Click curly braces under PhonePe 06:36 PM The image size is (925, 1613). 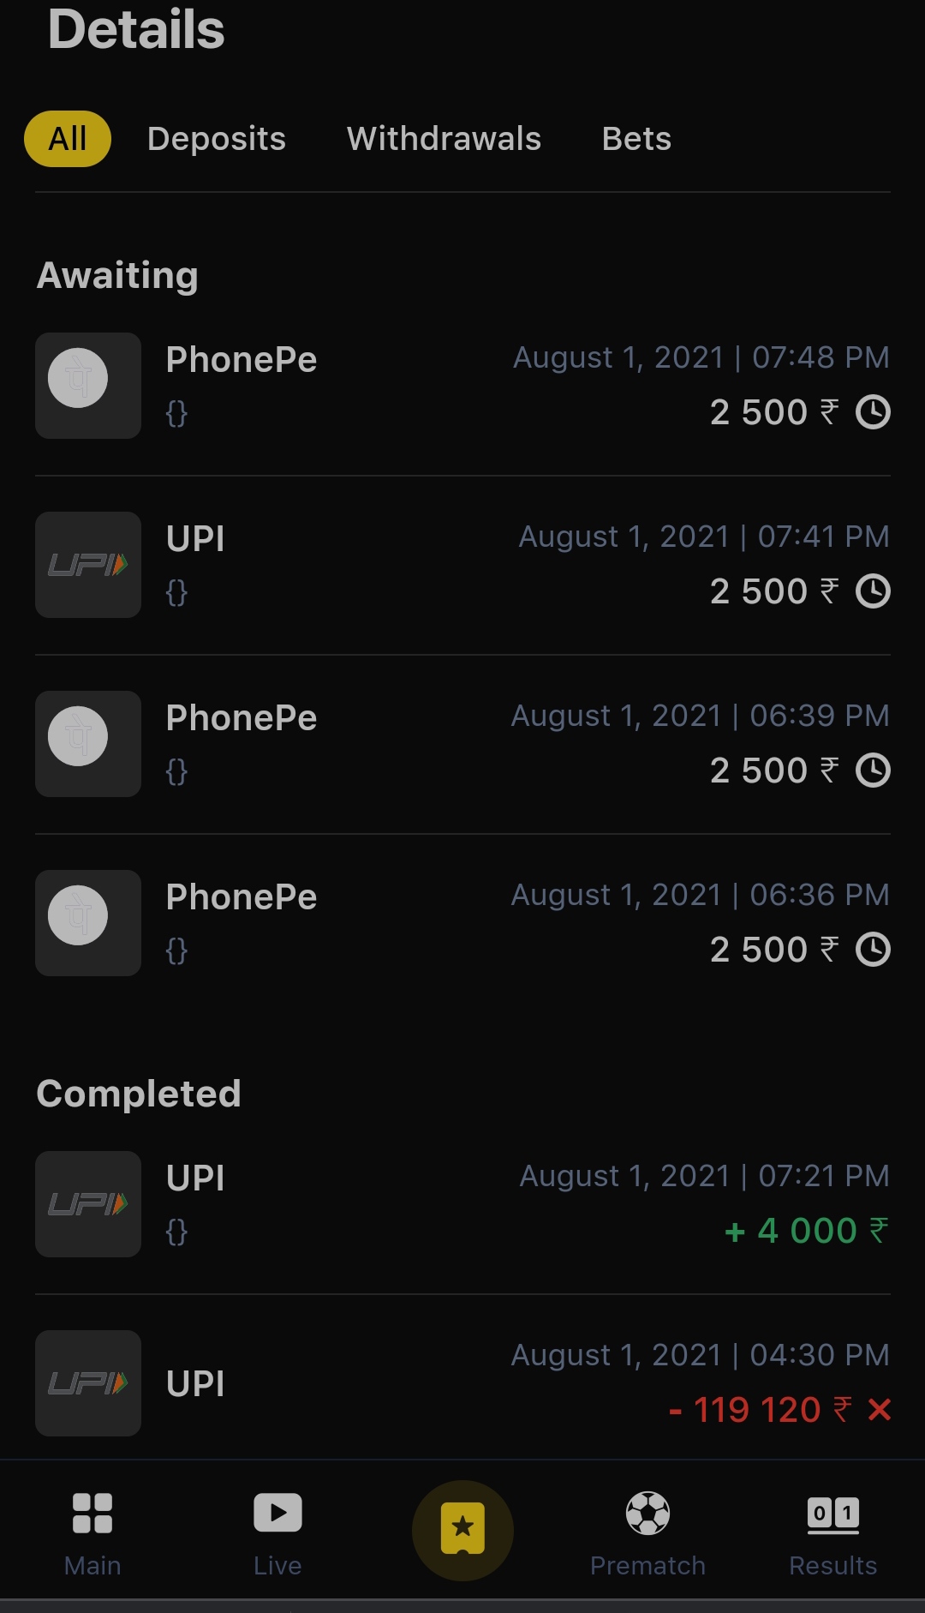tap(176, 950)
